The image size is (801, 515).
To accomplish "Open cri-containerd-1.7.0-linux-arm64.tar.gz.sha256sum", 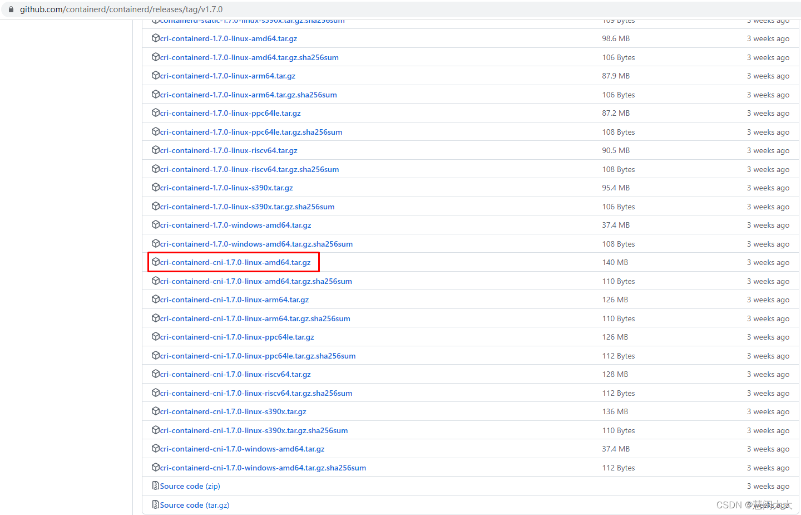I will (x=249, y=95).
